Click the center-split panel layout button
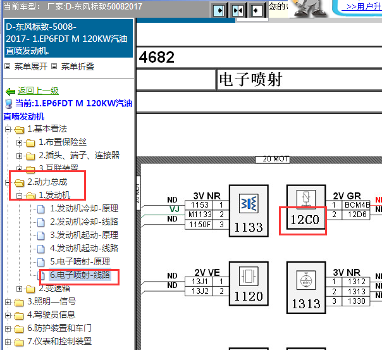382x350 pixels. click(238, 11)
